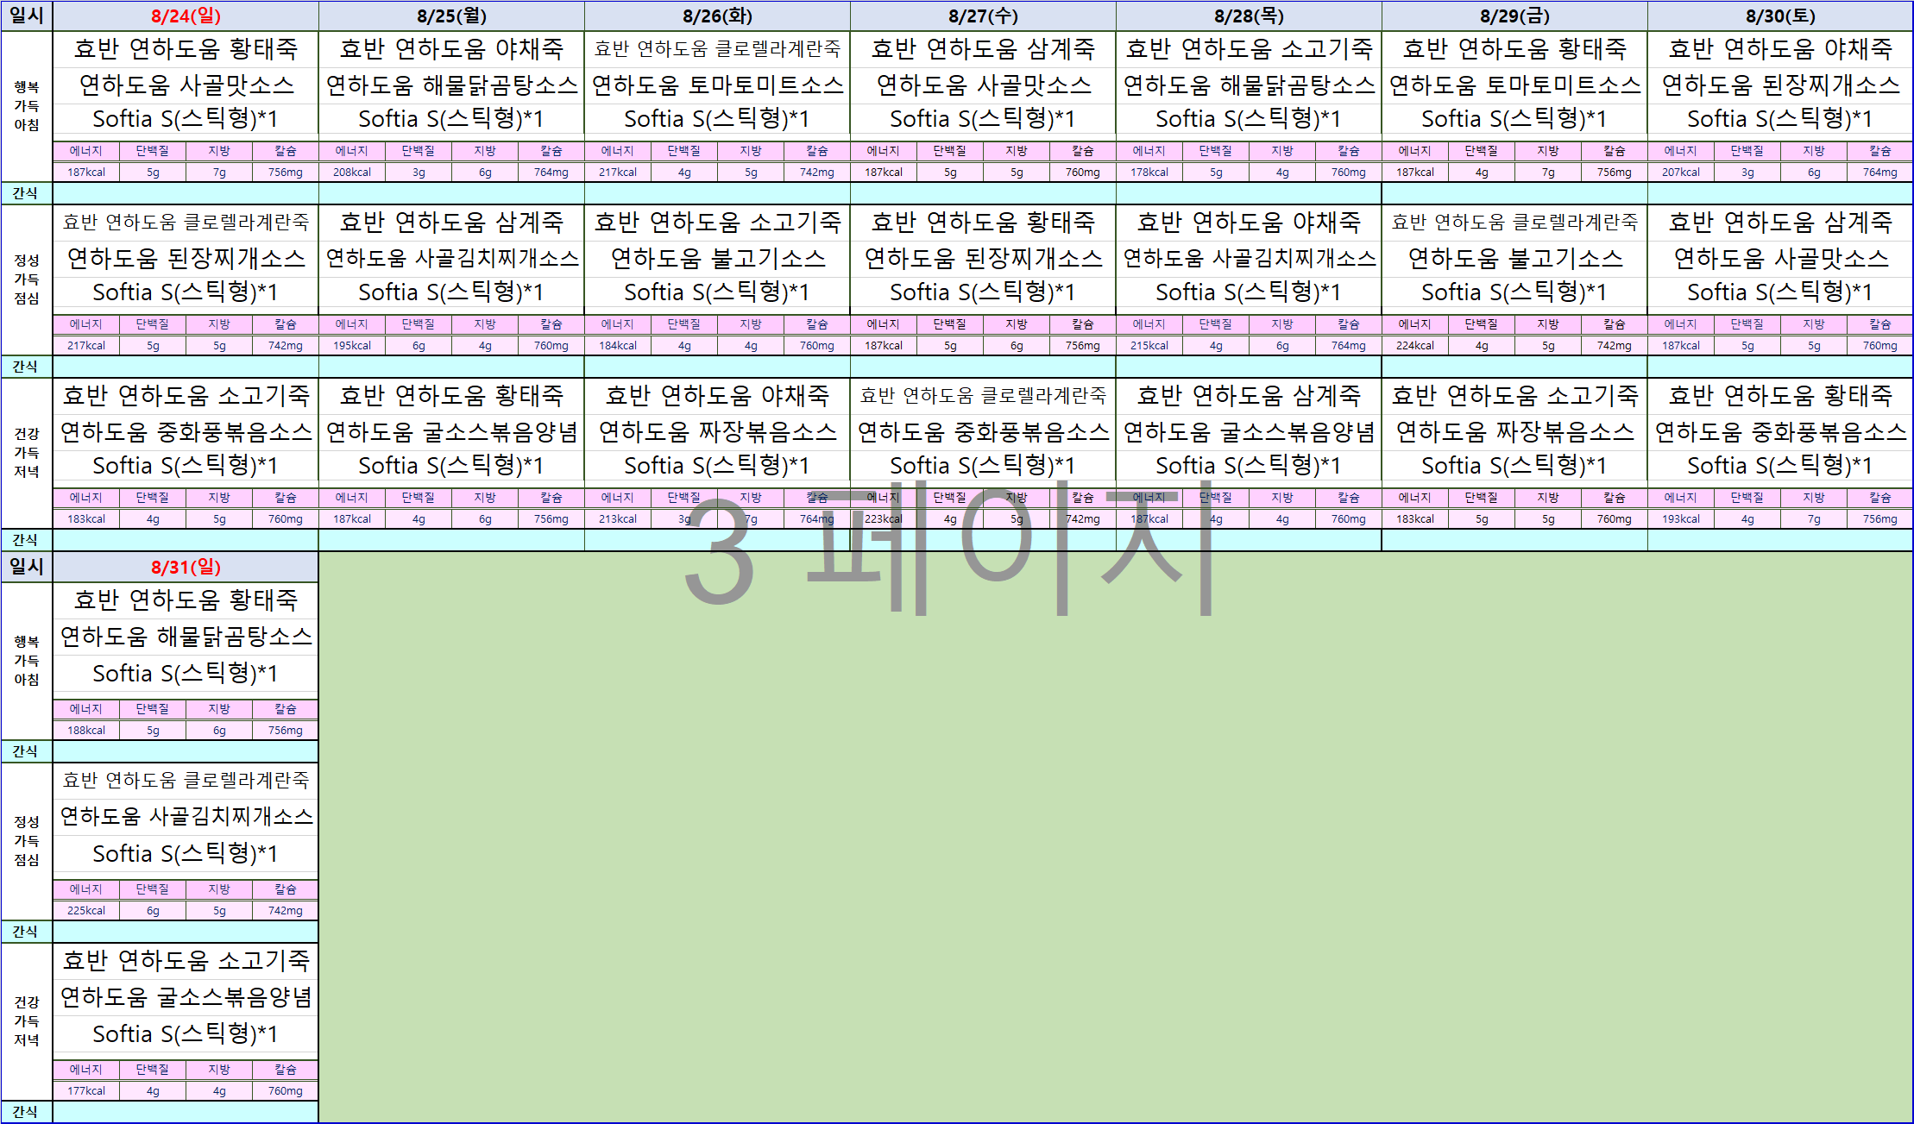
Task: Click the 207kcal energy value cell
Action: (1681, 173)
